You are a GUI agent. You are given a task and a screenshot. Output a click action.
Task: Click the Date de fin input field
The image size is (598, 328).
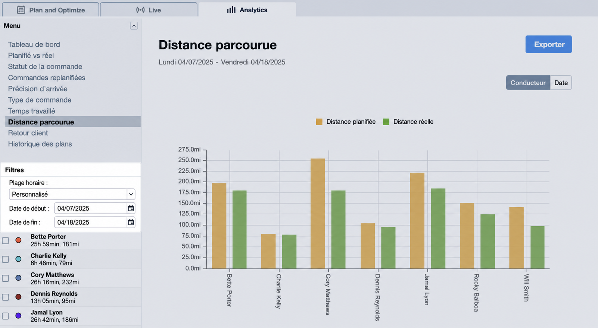coord(90,223)
